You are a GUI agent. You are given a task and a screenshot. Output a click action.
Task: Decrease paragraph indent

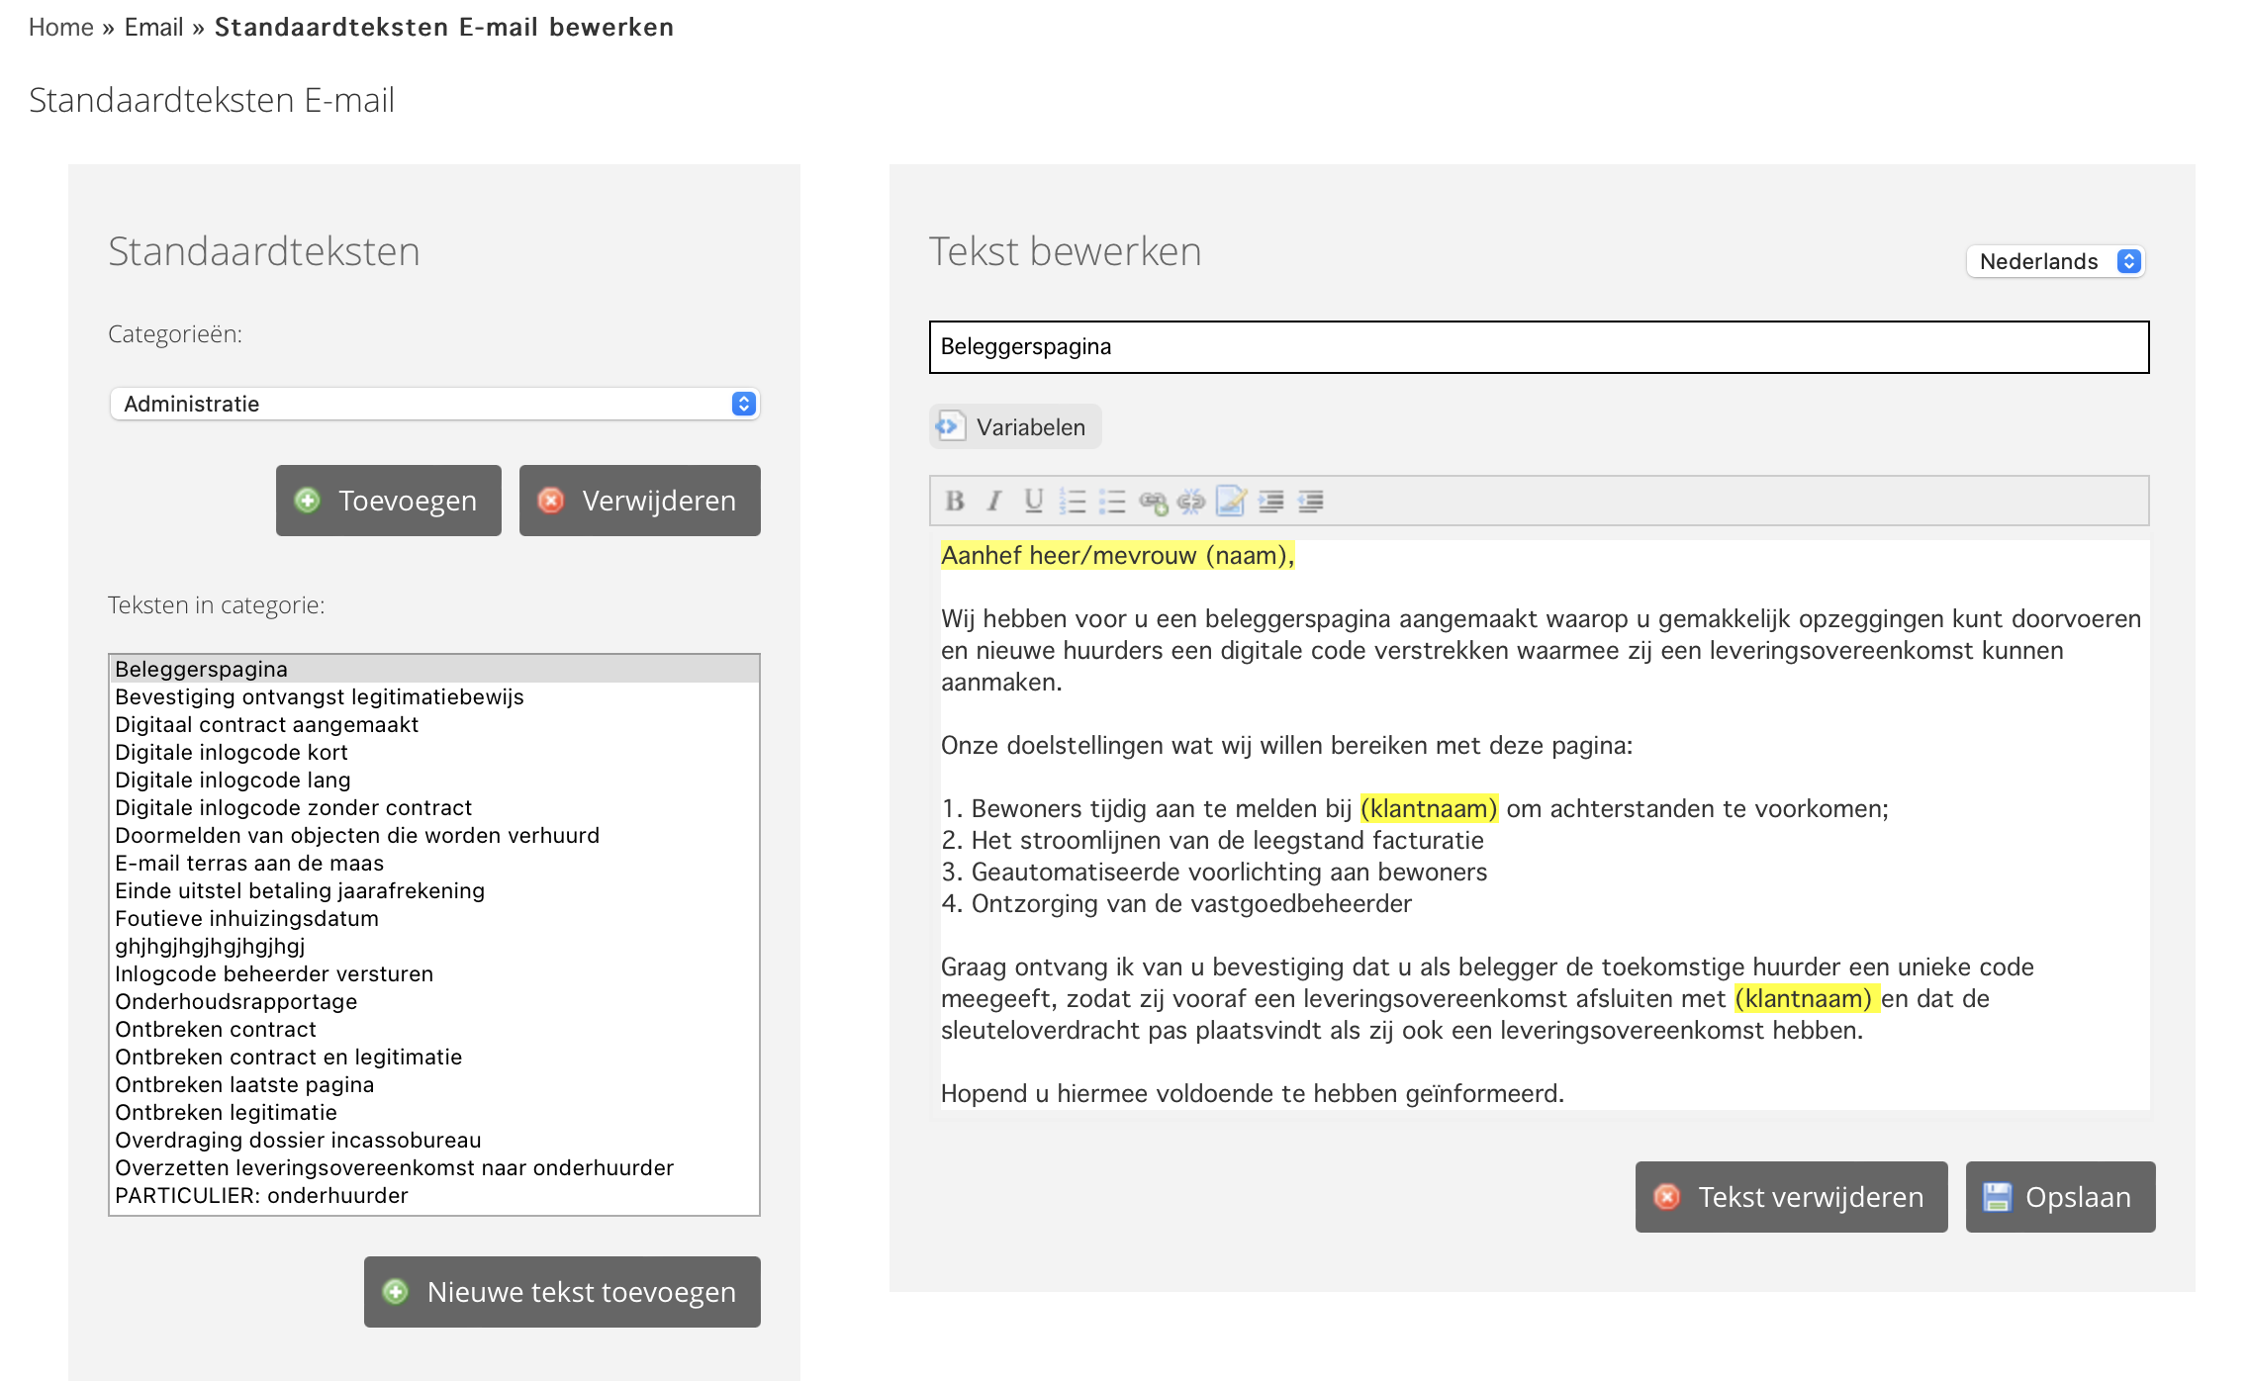pyautogui.click(x=1311, y=502)
